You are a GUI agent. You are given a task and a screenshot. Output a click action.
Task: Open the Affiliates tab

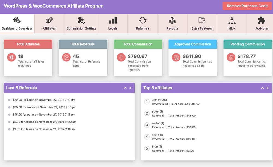point(49,24)
